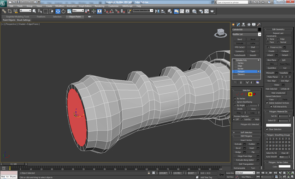Click the Align tool icon
This screenshot has height=179, width=295.
163,11
